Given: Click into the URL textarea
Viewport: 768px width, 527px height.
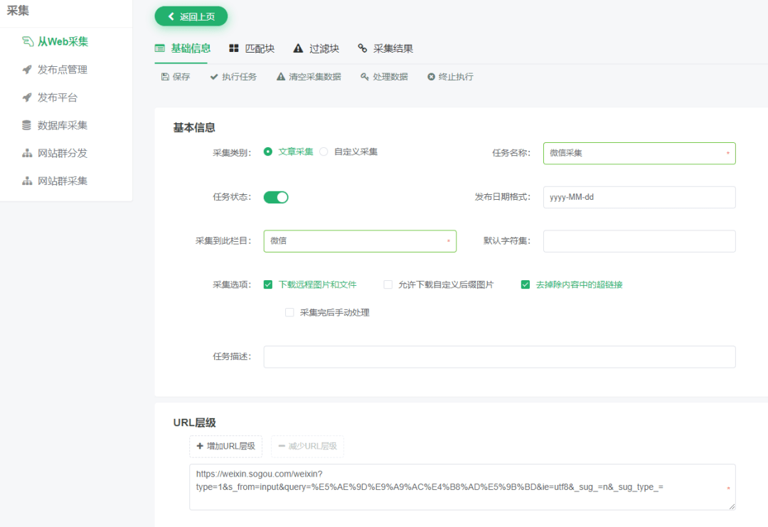Looking at the screenshot, I should (462, 487).
